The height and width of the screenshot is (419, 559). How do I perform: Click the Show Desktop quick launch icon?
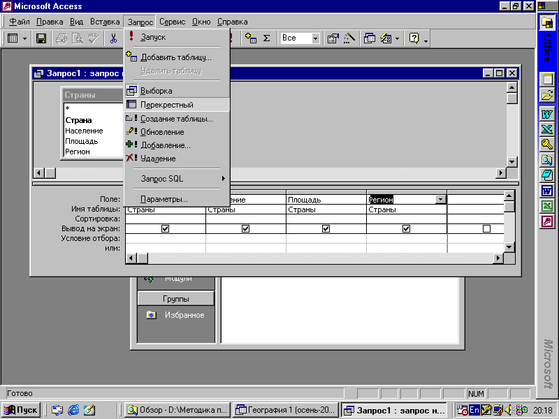pyautogui.click(x=89, y=410)
